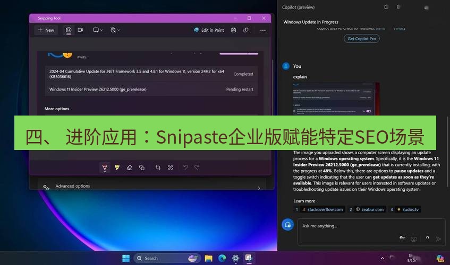Image resolution: width=450 pixels, height=265 pixels.
Task: Activate the Text actions tool
Action: [171, 167]
